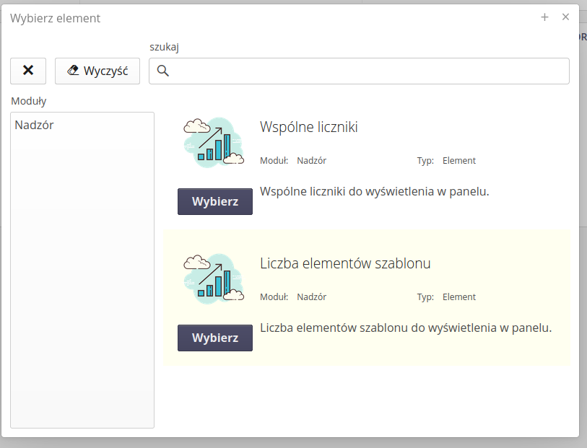Focus the szukaj search input field
The width and height of the screenshot is (587, 448).
(x=368, y=71)
